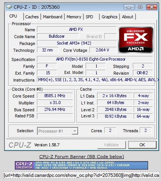This screenshot has height=181, width=161.
Task: Click the Level 3 value 8192 KBytes
Action: pos(115,116)
